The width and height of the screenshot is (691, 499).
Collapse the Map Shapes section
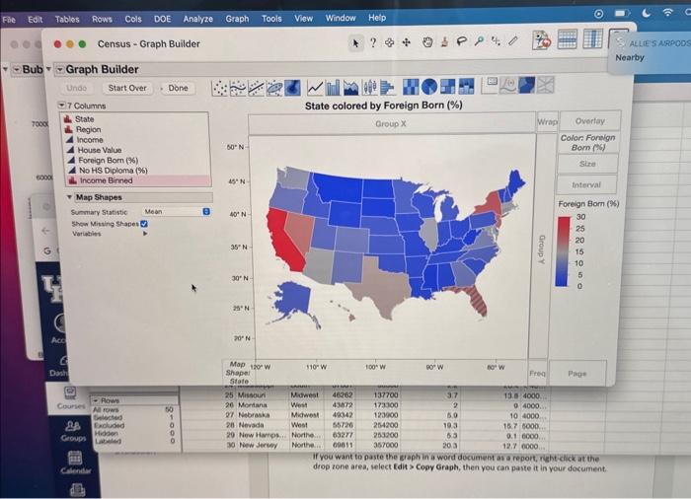point(69,197)
